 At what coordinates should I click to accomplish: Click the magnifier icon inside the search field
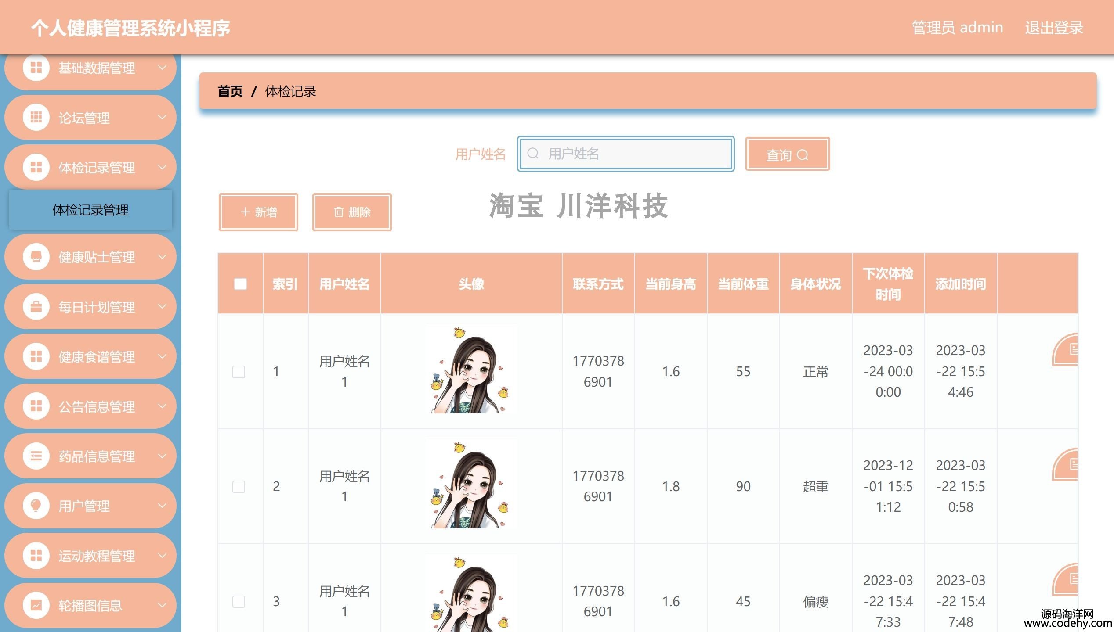533,154
